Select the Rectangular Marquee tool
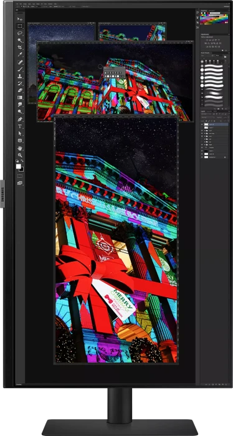The height and width of the screenshot is (436, 233). click(x=20, y=26)
